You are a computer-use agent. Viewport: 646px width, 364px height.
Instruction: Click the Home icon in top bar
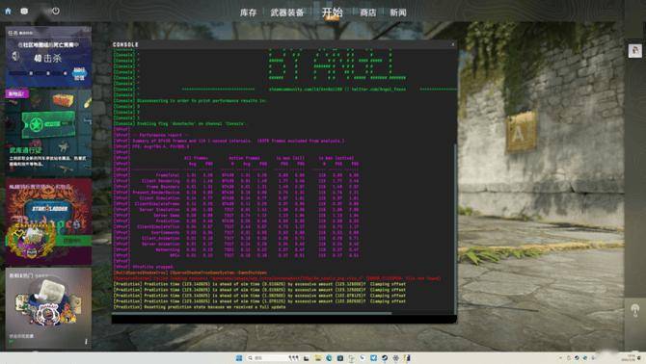coord(8,12)
